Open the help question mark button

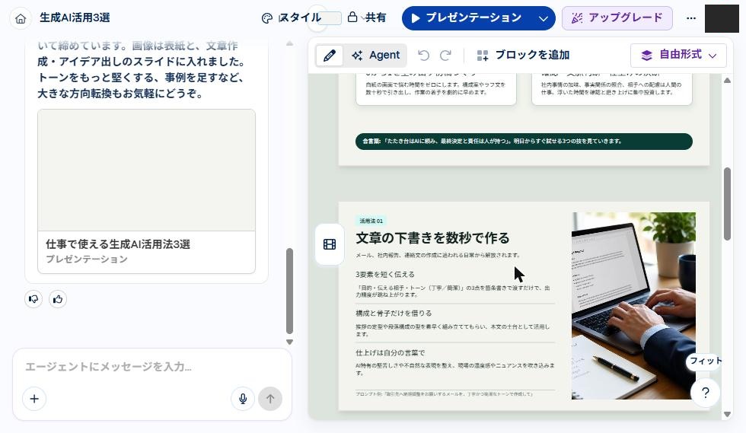tap(705, 393)
